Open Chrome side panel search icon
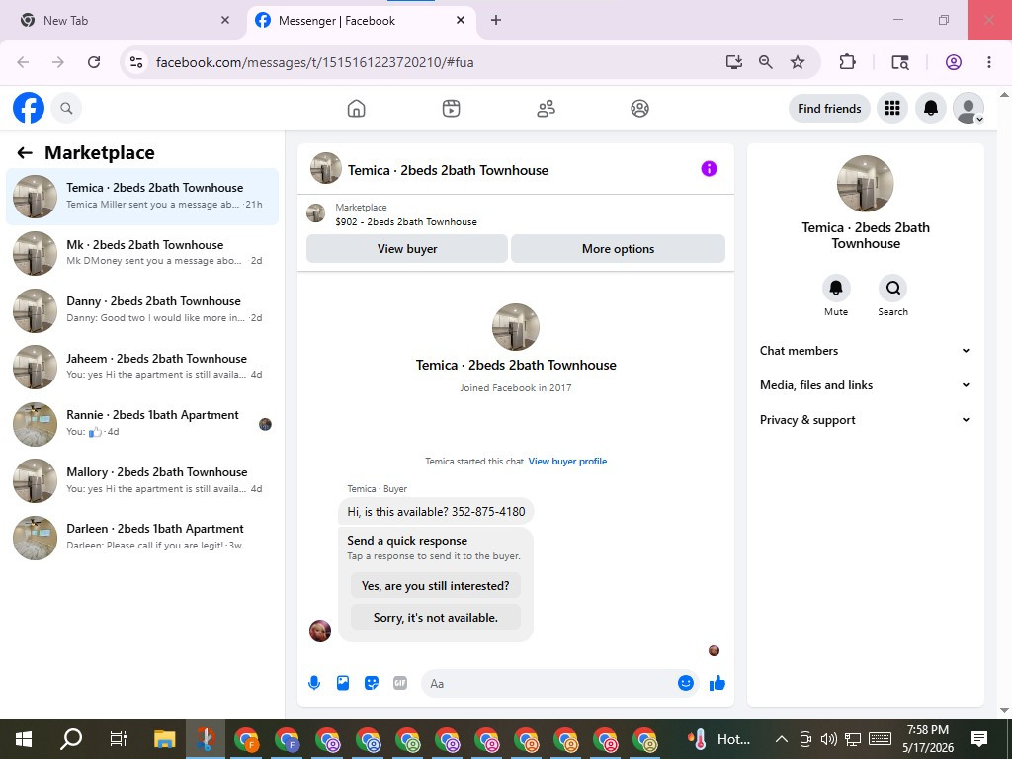This screenshot has width=1012, height=759. [900, 62]
